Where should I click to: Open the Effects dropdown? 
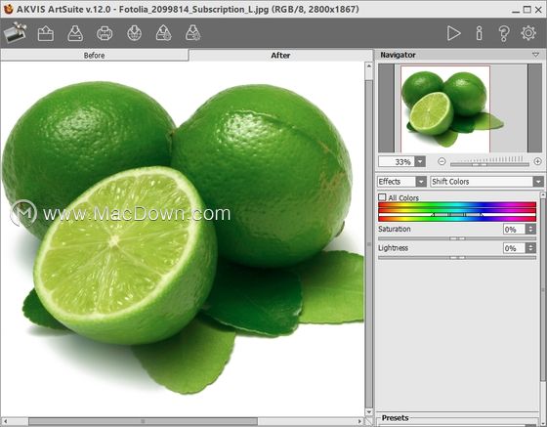point(401,182)
